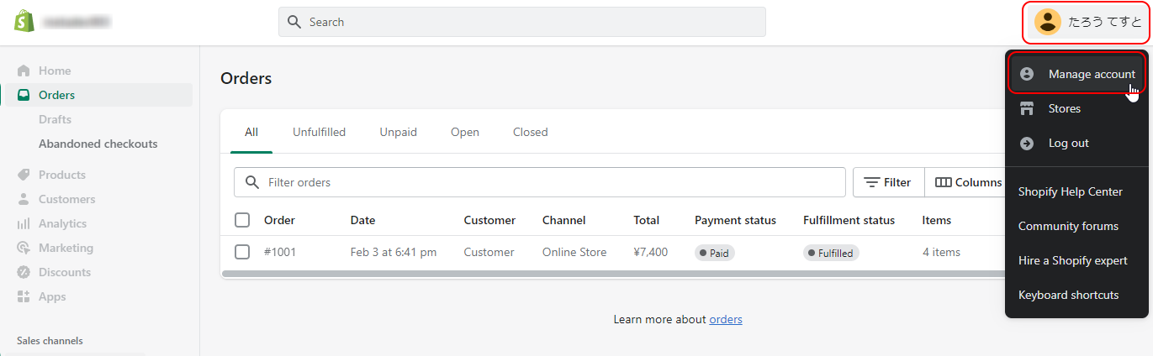Screen dimensions: 1153x356
Task: Click the Payment status column header
Action: point(735,220)
